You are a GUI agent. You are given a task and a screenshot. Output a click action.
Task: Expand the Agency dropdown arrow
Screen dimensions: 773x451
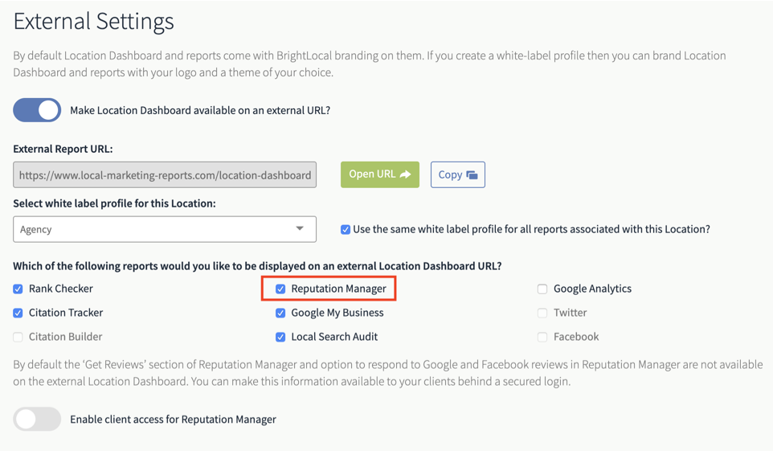pyautogui.click(x=299, y=228)
